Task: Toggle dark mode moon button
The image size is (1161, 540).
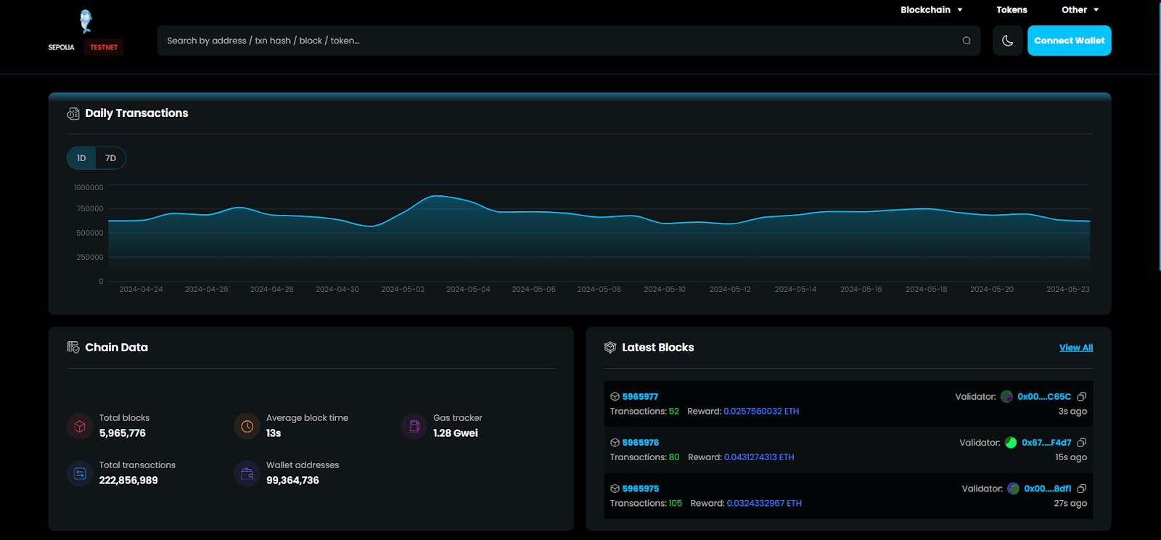Action: [x=1007, y=41]
